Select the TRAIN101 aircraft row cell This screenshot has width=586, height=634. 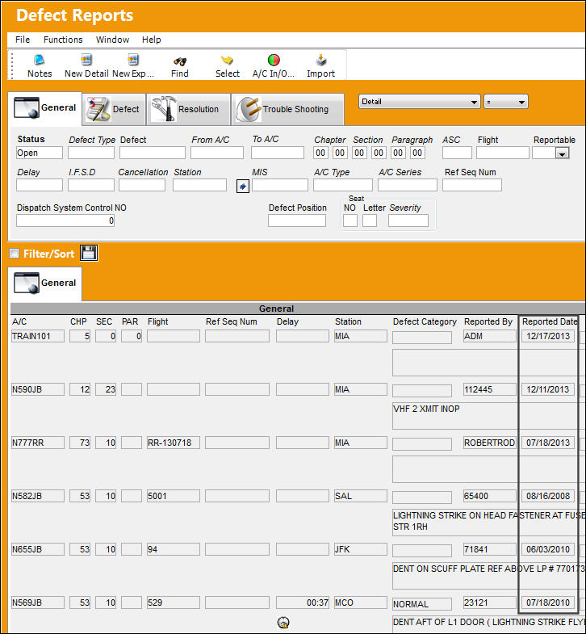coord(38,337)
